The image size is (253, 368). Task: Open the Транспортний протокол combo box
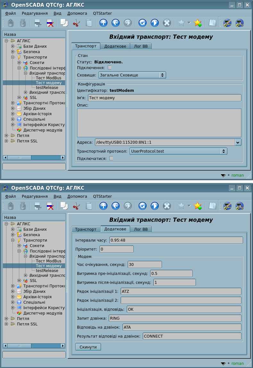(178, 151)
